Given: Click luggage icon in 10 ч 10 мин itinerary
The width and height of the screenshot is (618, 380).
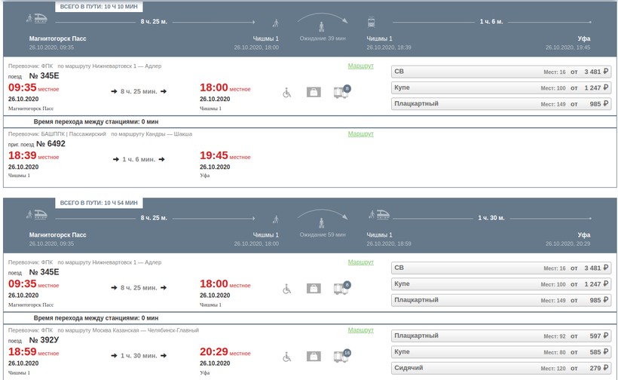Looking at the screenshot, I should pyautogui.click(x=313, y=93).
